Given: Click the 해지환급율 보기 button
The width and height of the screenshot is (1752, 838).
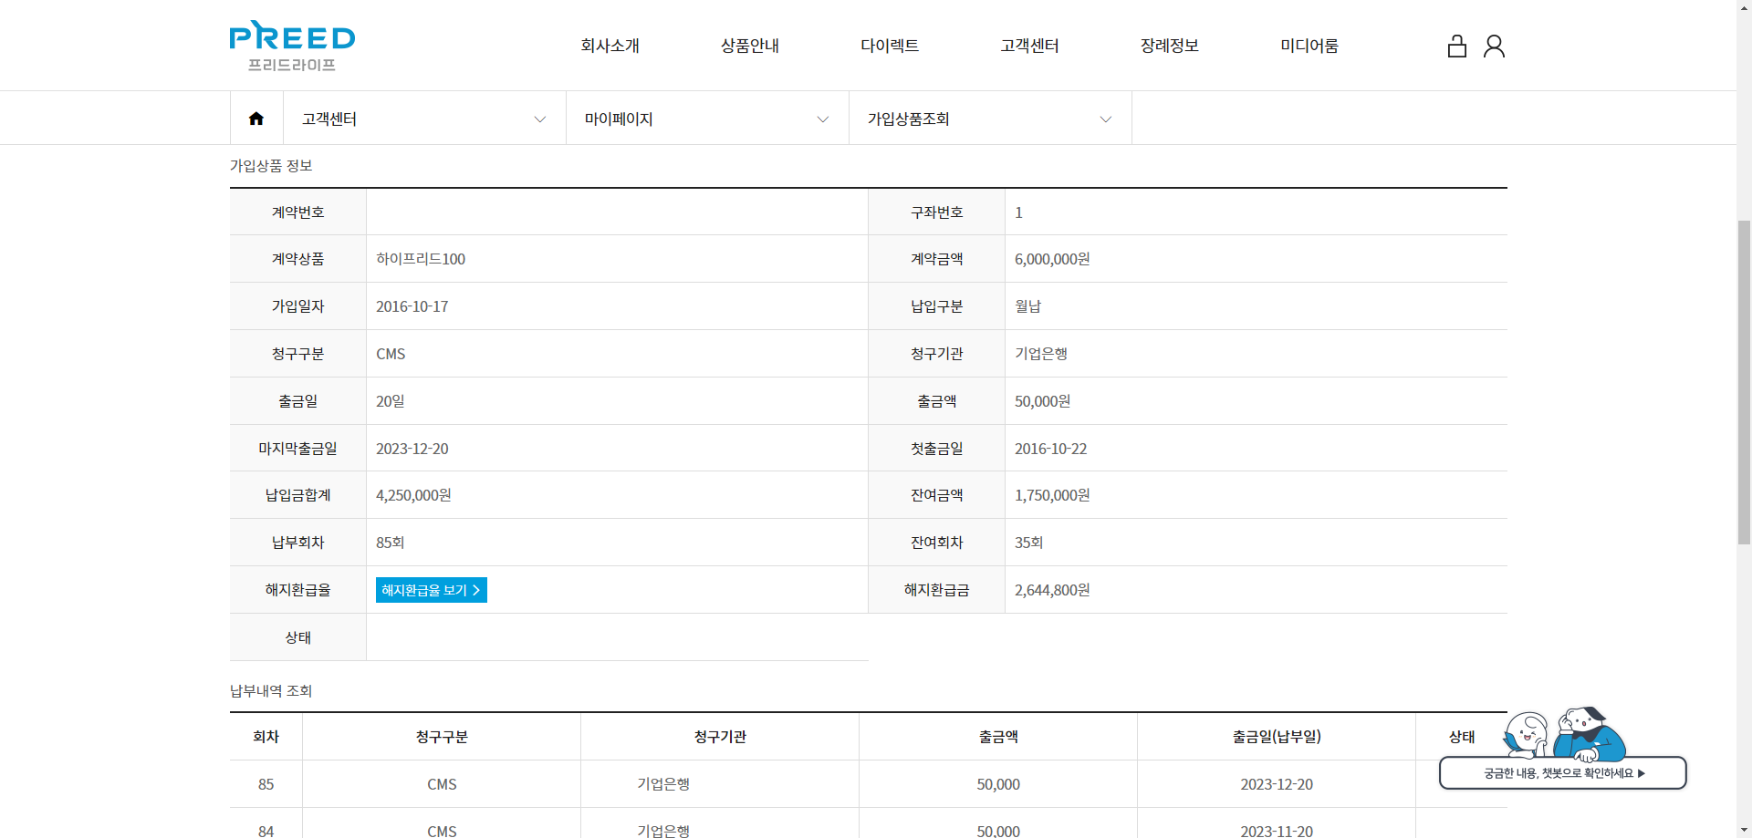Looking at the screenshot, I should (x=431, y=590).
